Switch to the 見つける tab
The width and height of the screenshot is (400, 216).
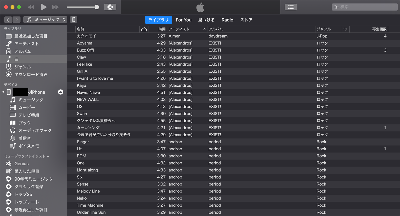coord(206,20)
